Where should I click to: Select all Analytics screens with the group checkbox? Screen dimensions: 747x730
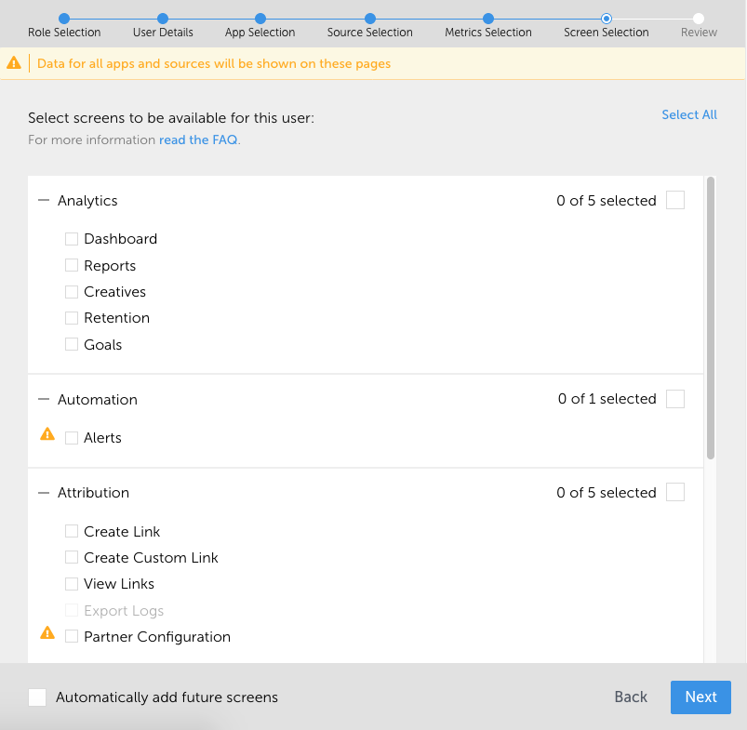pyautogui.click(x=675, y=200)
